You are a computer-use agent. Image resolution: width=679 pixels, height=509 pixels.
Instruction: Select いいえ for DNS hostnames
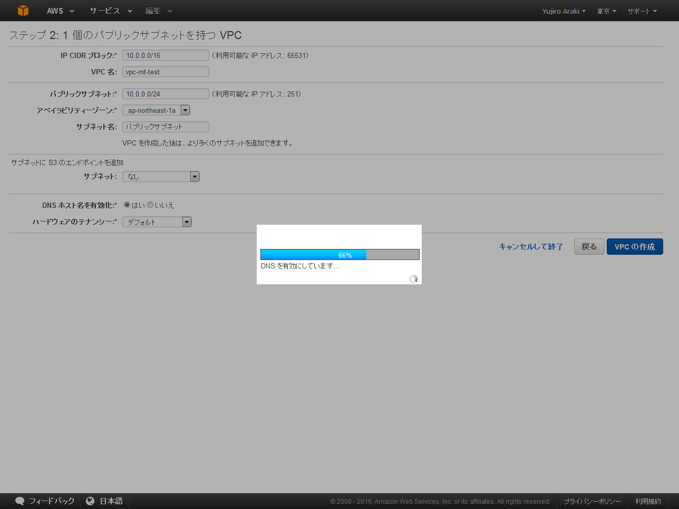point(150,205)
